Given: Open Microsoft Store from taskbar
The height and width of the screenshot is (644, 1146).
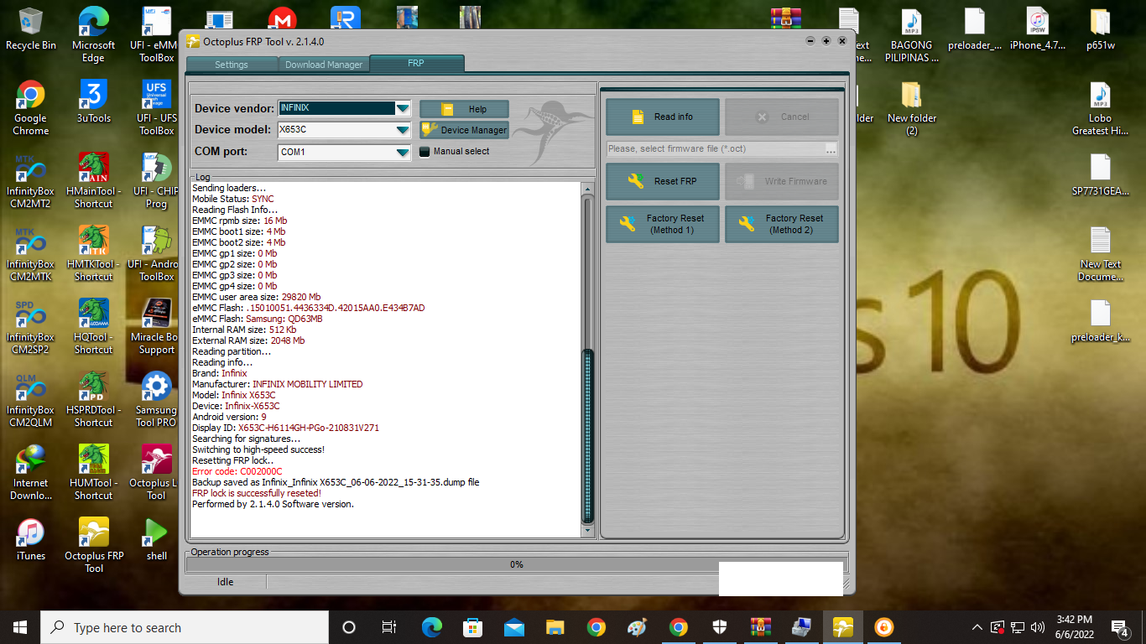Looking at the screenshot, I should pos(472,627).
